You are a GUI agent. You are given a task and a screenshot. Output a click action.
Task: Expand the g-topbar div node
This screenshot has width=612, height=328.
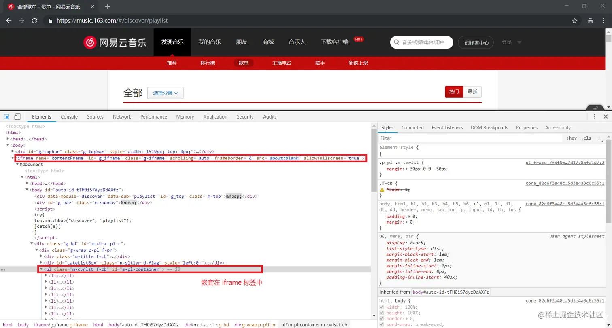(x=13, y=152)
